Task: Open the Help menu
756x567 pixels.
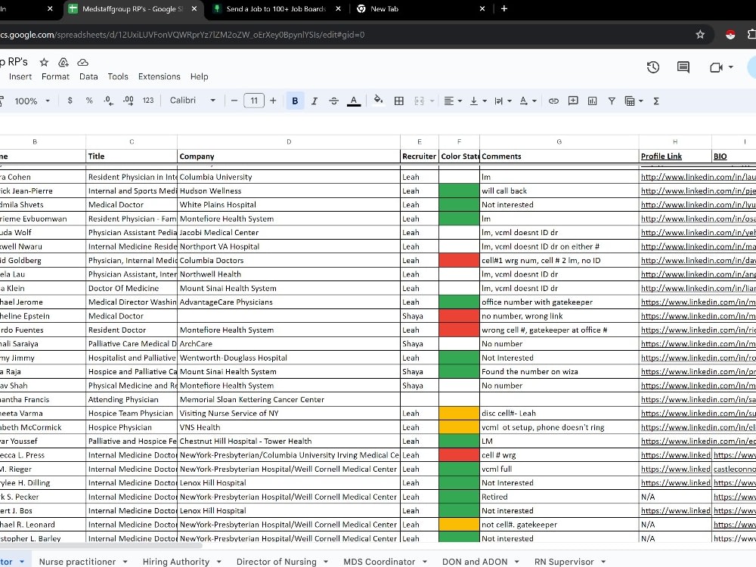Action: [x=199, y=76]
